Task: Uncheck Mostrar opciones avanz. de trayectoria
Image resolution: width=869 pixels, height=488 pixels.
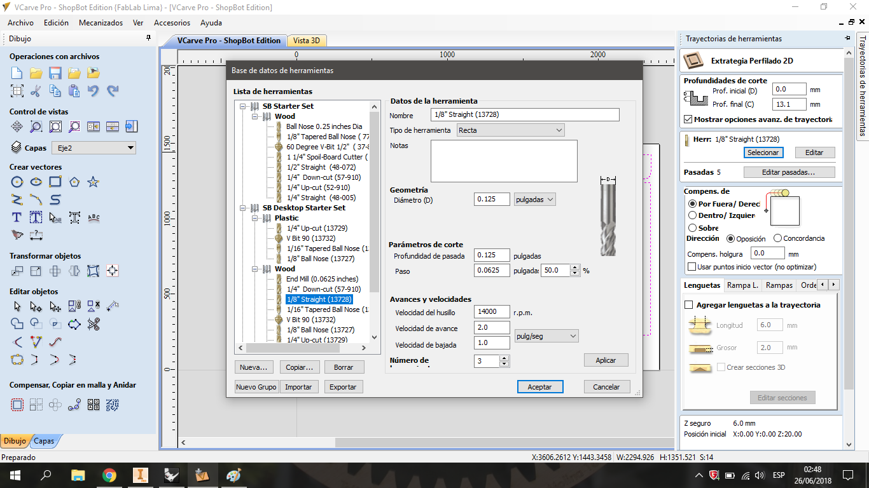Action: (x=688, y=119)
